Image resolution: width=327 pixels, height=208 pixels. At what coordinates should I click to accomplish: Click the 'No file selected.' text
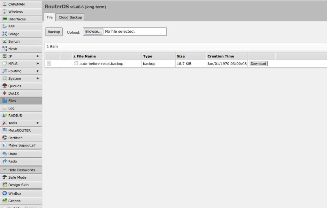(x=120, y=32)
